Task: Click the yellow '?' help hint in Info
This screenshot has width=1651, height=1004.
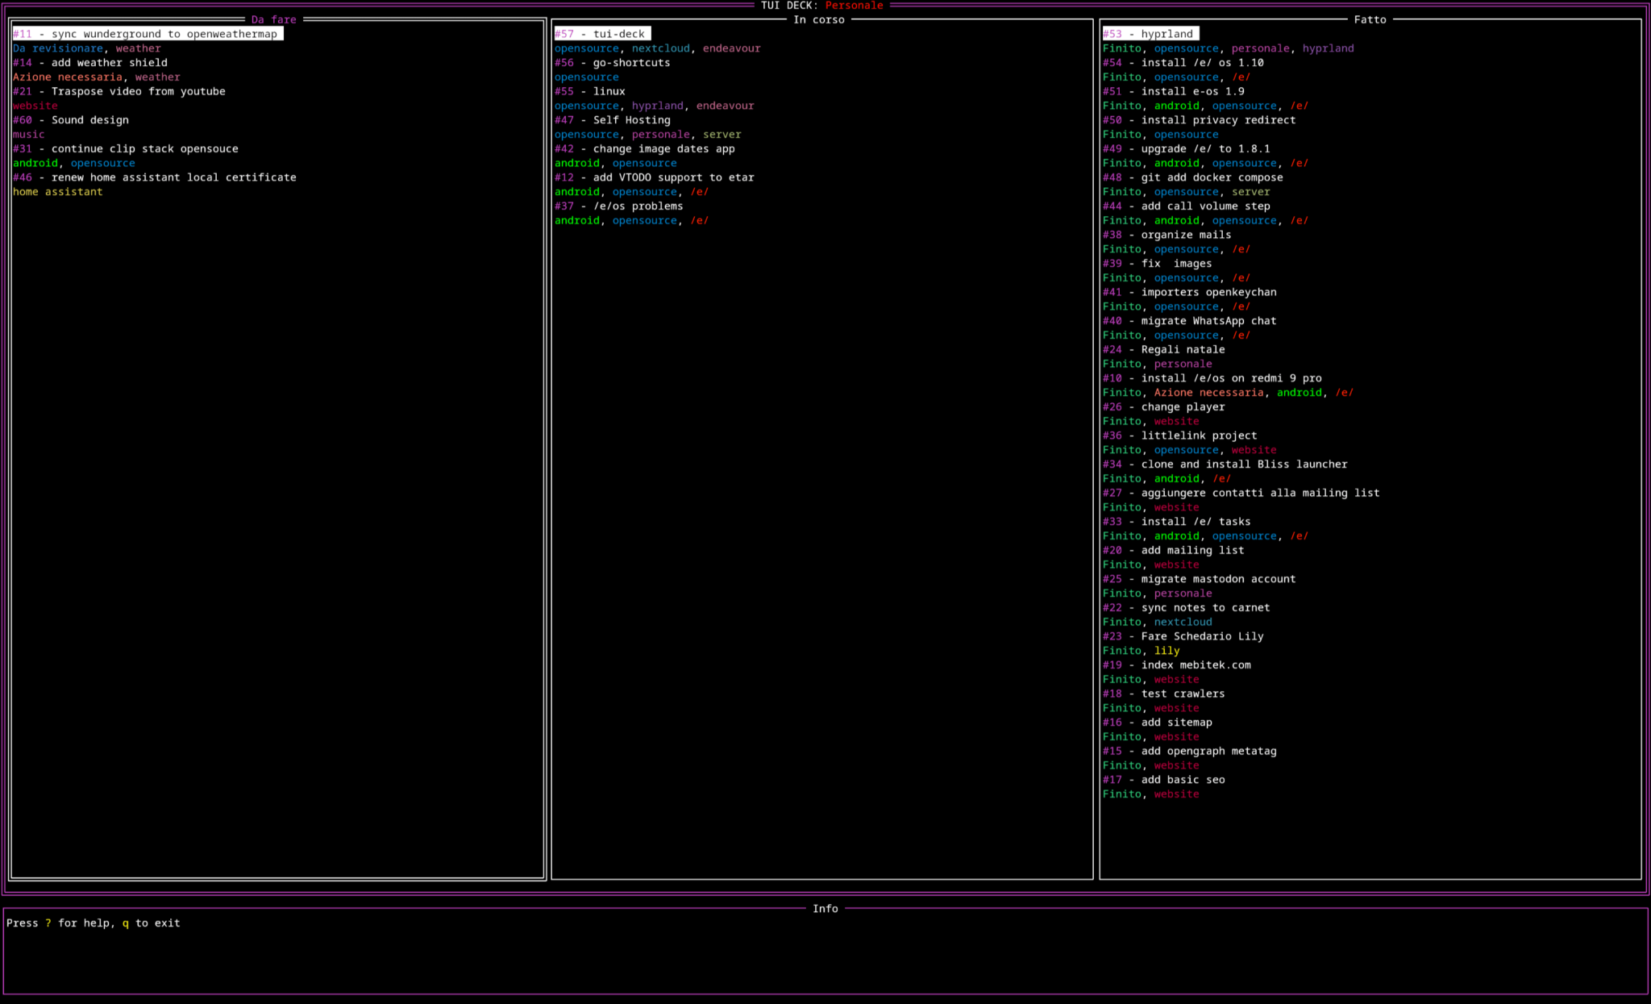Action: 48,923
